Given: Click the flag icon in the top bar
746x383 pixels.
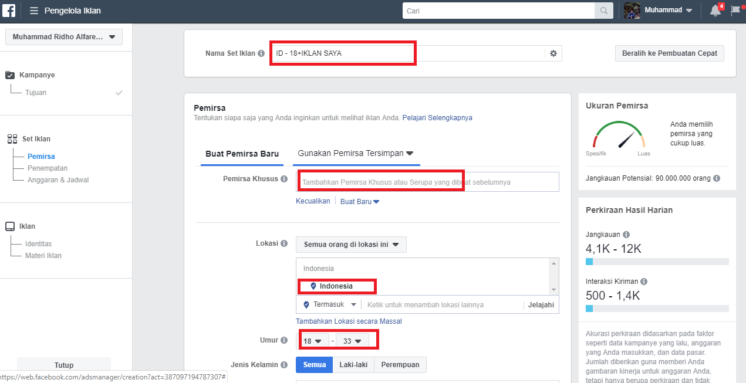Looking at the screenshot, I should pos(735,11).
